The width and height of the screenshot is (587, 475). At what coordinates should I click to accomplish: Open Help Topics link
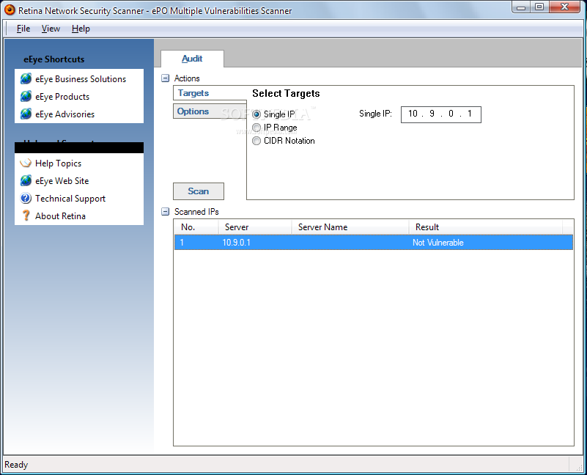pyautogui.click(x=58, y=163)
